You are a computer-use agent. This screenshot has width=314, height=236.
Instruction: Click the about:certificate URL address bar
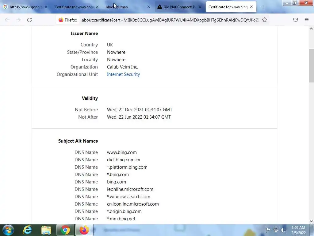pos(170,20)
